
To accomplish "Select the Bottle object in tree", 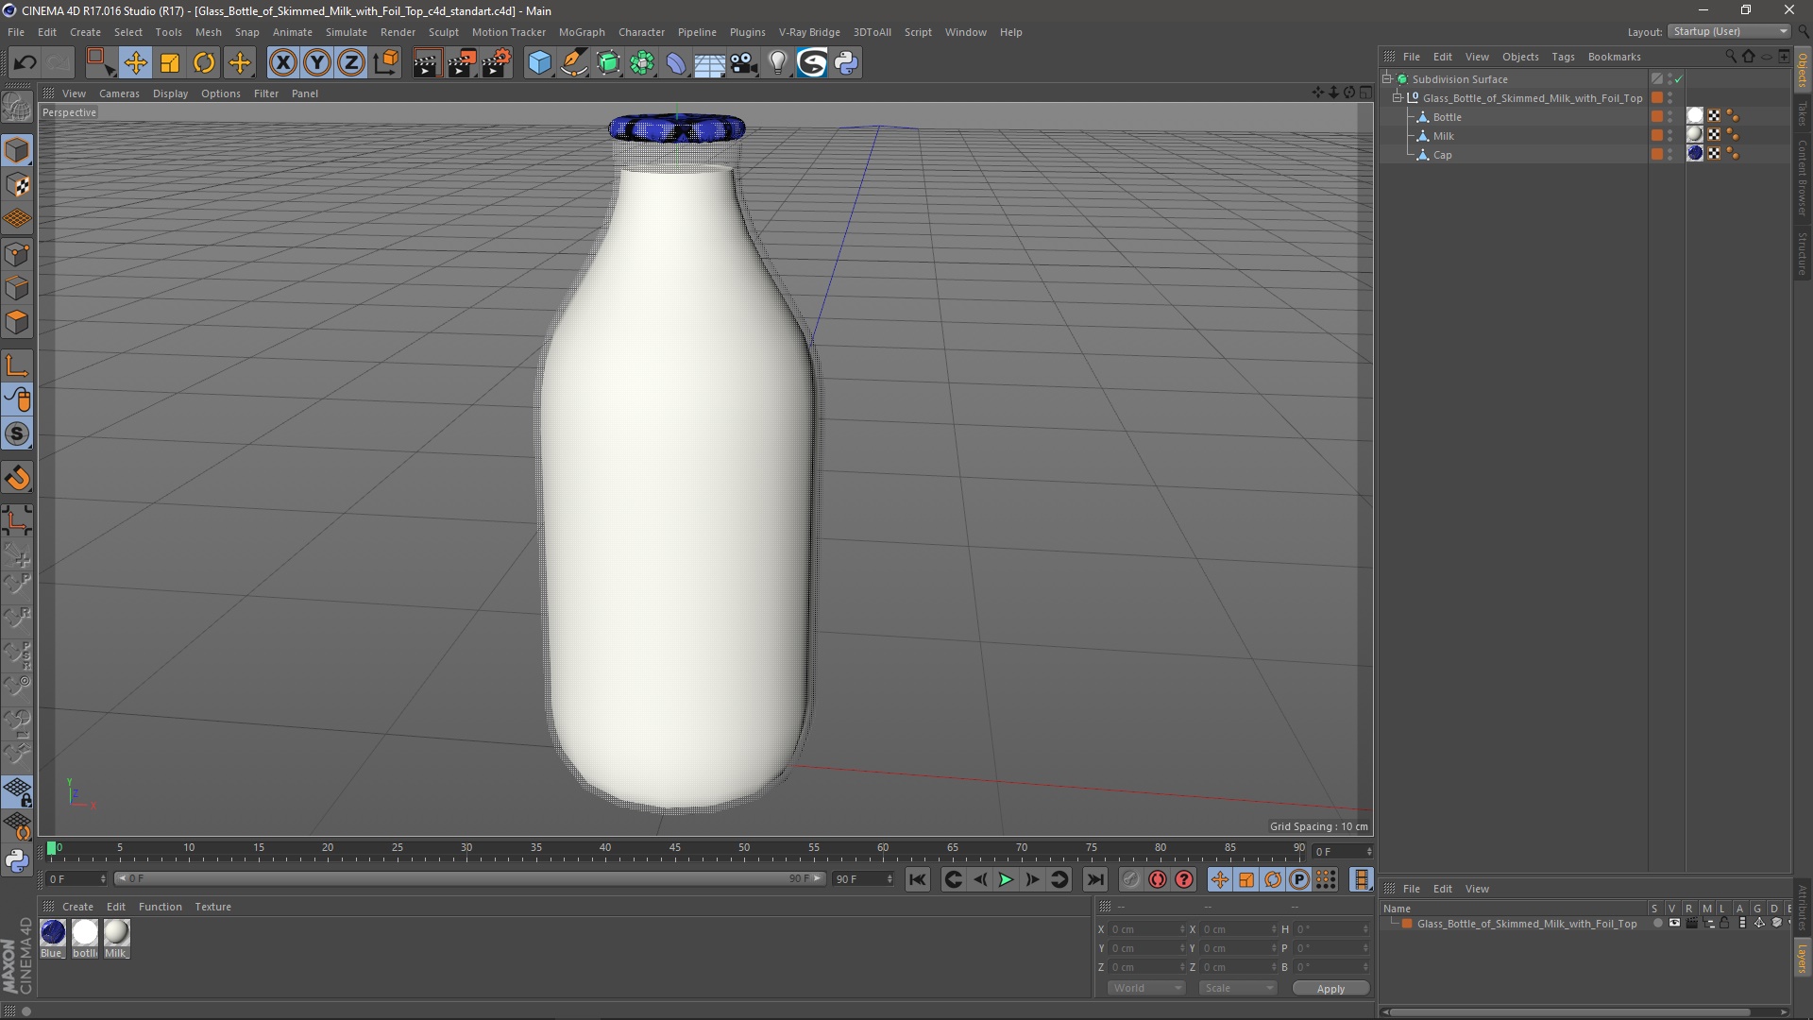I will click(x=1447, y=117).
